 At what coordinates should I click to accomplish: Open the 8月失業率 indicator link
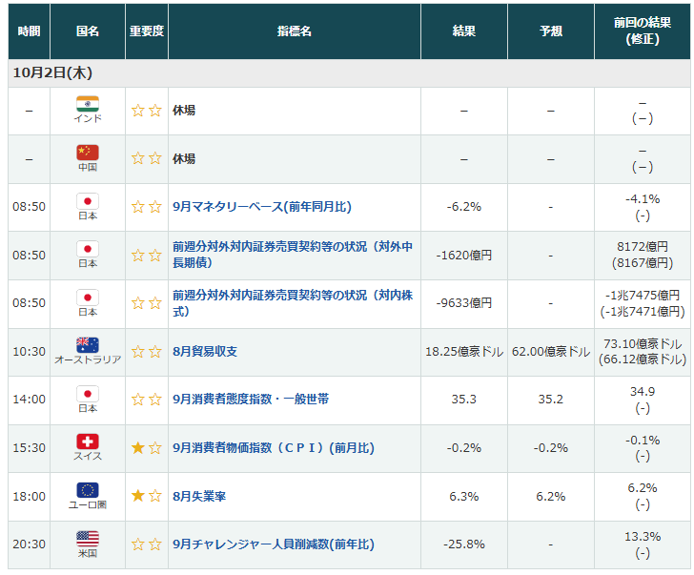pyautogui.click(x=199, y=496)
